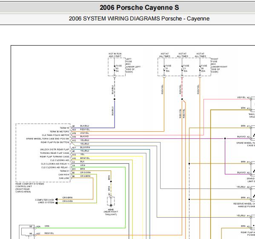255x239 pixels.
Task: Click 'ORG/BRN' label above computer data arrow
Action: tap(67, 198)
